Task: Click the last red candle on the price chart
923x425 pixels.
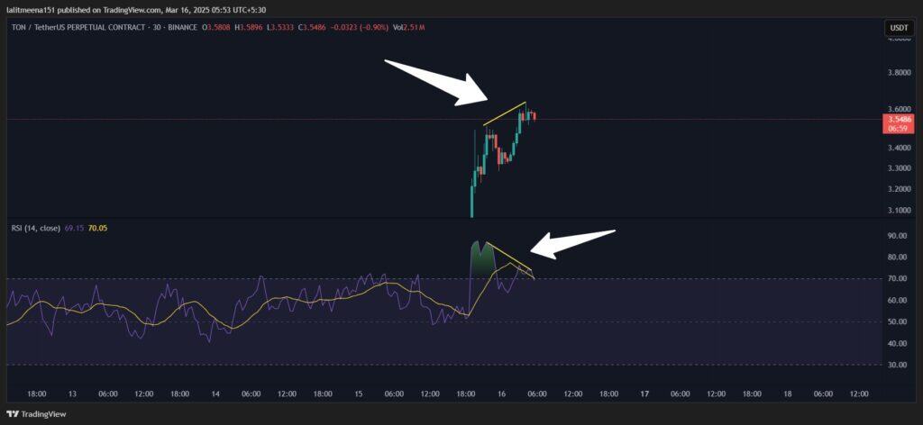Action: [x=534, y=116]
